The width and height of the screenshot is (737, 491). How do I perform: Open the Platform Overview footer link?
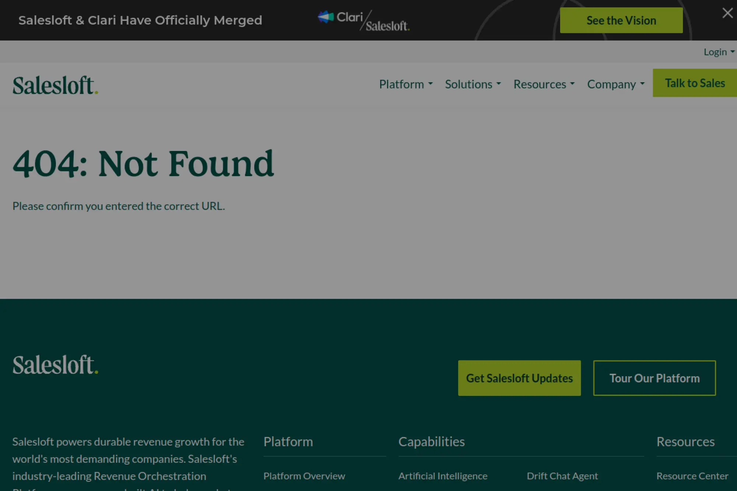[x=304, y=476]
